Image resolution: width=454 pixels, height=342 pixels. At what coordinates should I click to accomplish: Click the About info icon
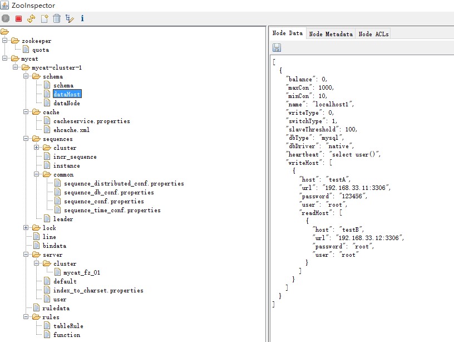[82, 18]
